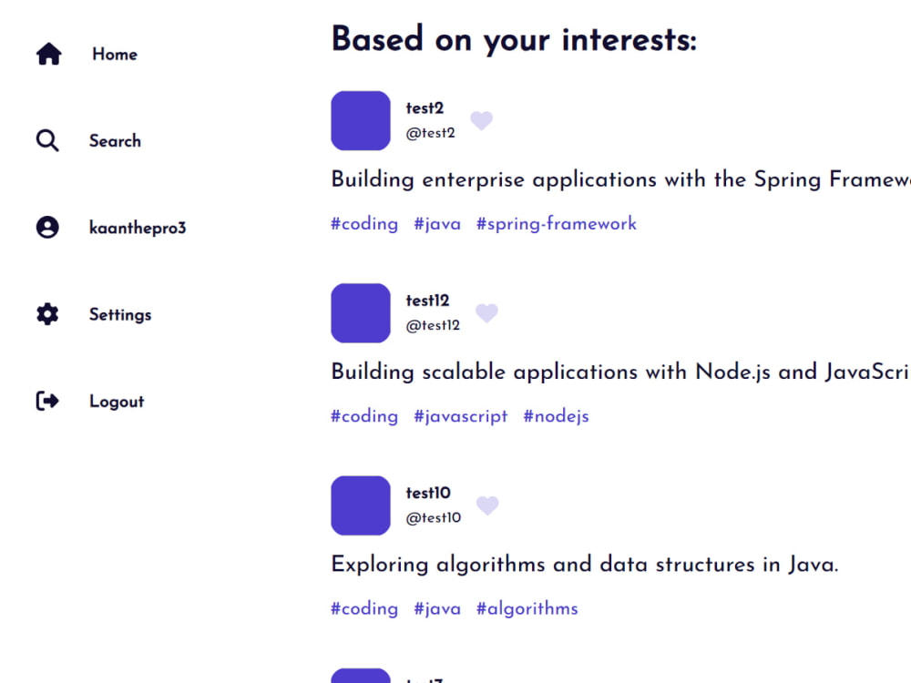911x683 pixels.
Task: Select the Home icon in the sidebar
Action: pyautogui.click(x=47, y=53)
